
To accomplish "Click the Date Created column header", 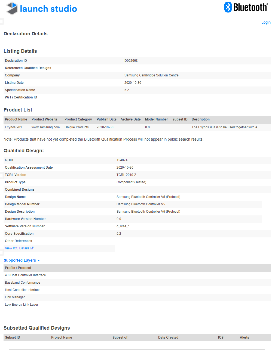I will [x=168, y=337].
